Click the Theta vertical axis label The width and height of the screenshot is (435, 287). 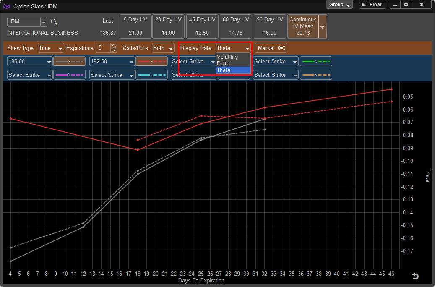[428, 175]
